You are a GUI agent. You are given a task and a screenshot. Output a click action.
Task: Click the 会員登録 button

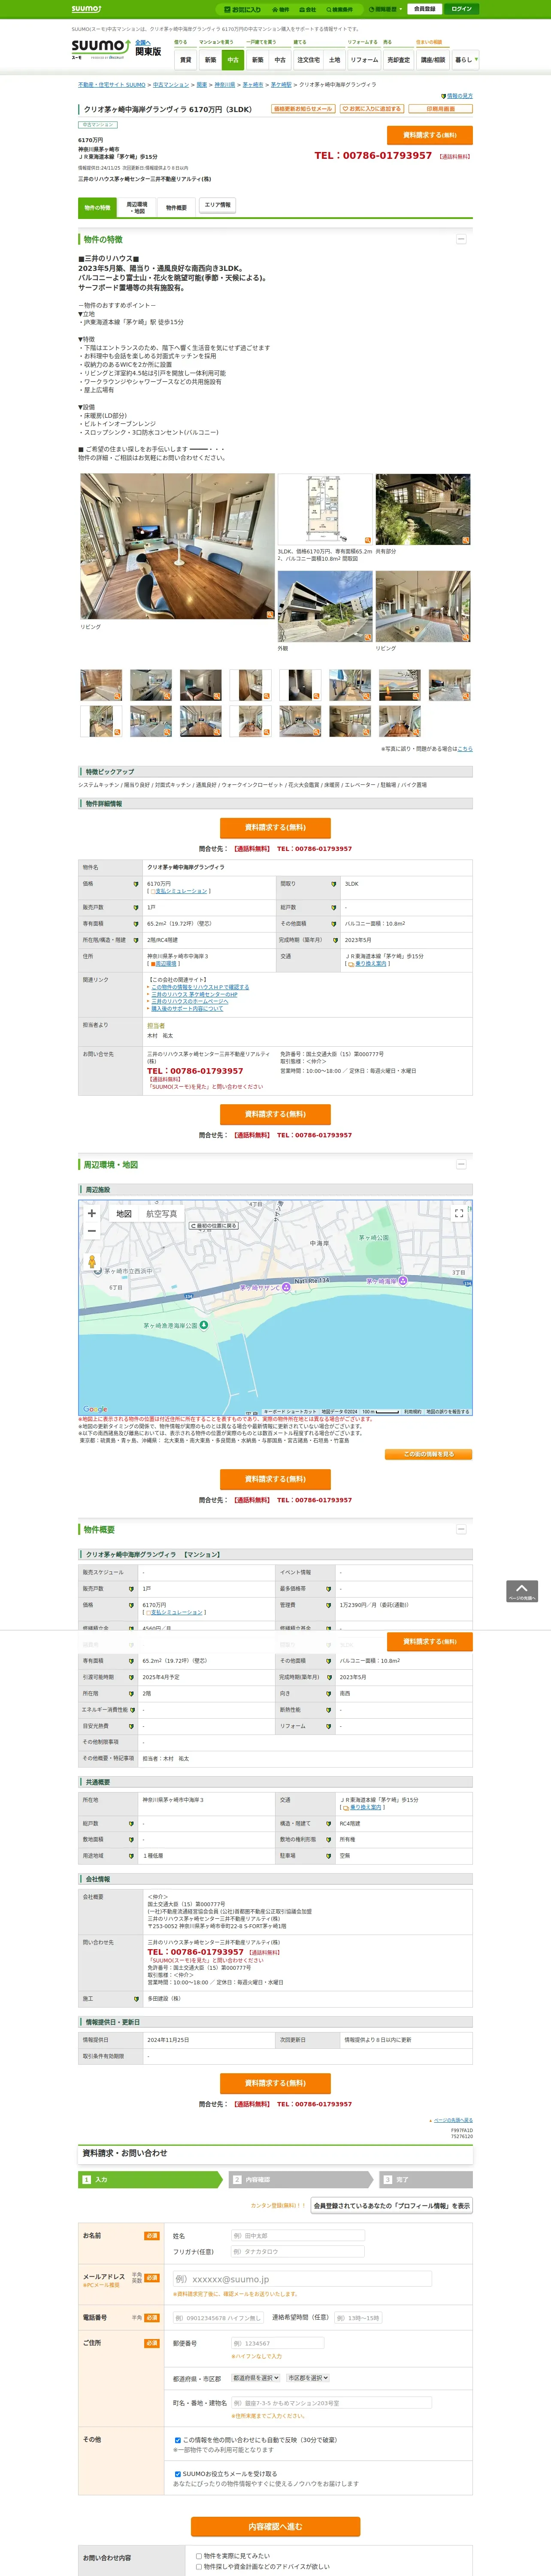pos(424,9)
